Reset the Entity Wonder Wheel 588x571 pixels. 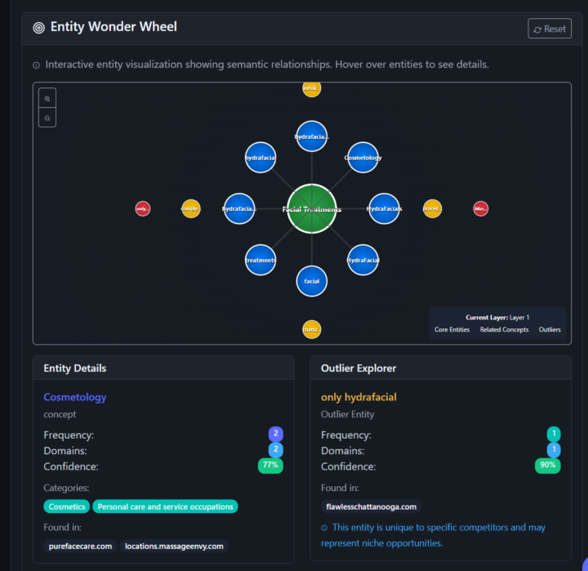[x=550, y=29]
